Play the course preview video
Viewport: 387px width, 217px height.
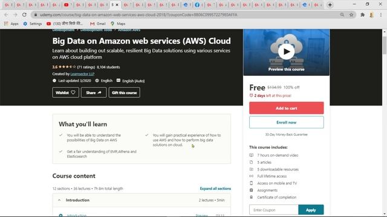pos(286,52)
